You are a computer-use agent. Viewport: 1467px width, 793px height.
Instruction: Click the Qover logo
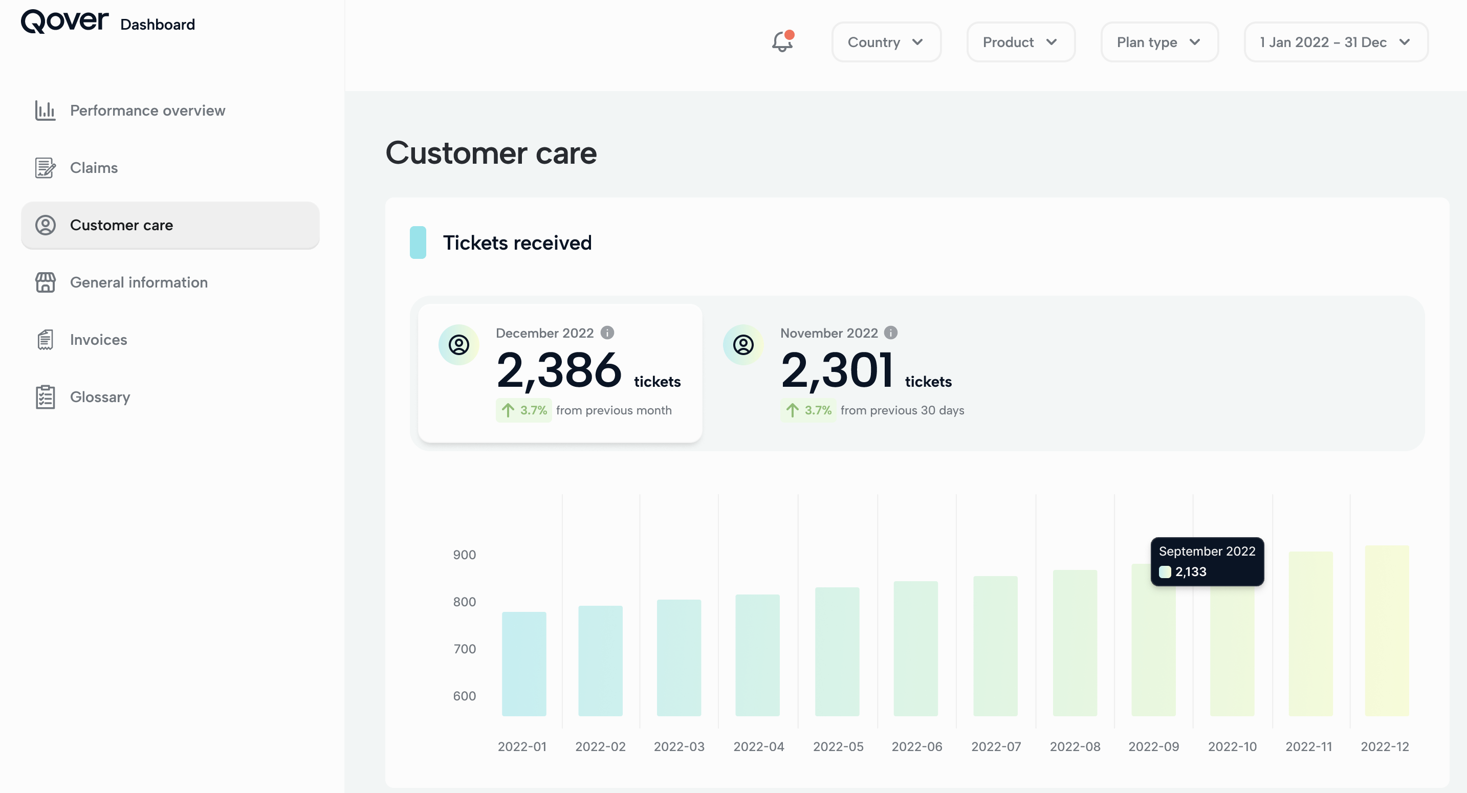(64, 21)
